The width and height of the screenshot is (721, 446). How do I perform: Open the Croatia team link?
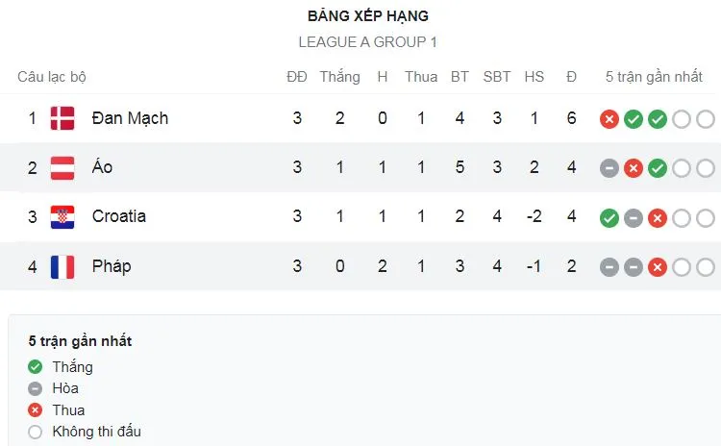pos(119,216)
